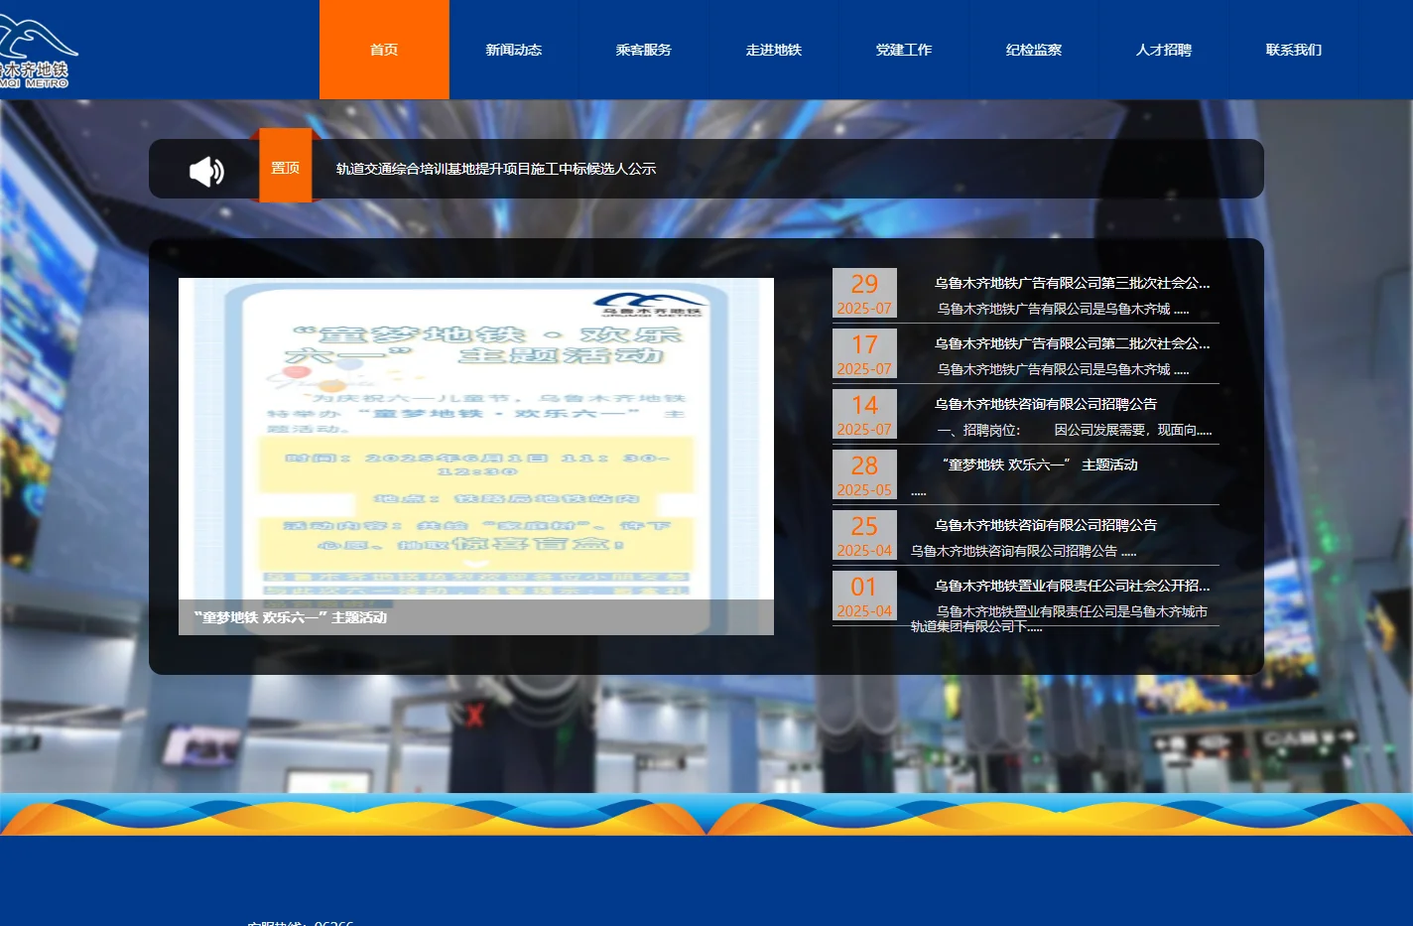Open the 广告有限公司第三批次社会公 news item

pos(1073,283)
